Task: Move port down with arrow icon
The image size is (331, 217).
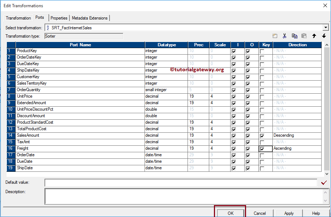Action: click(324, 36)
